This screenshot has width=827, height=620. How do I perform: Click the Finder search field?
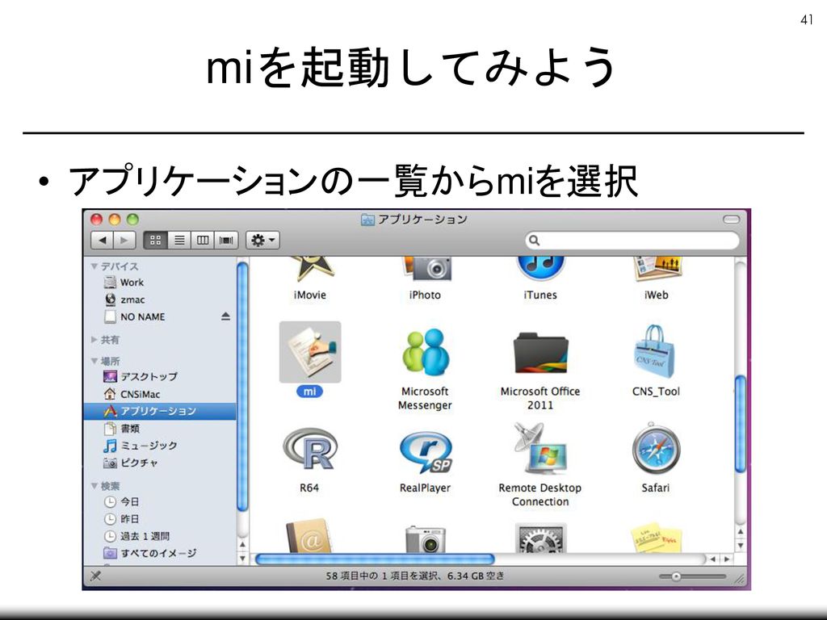coord(632,241)
